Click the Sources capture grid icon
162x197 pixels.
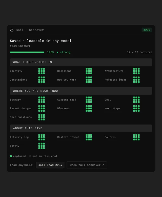[136, 137]
